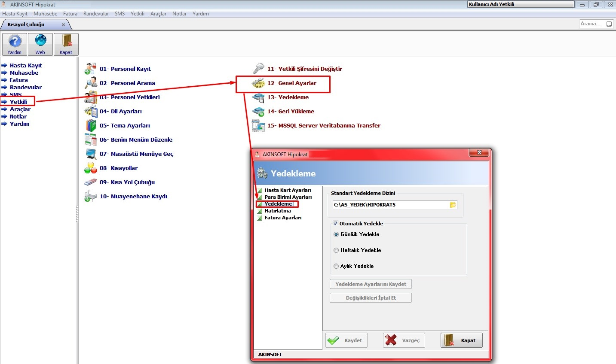Open the 12- Genel Ayarlar gears icon
Image resolution: width=616 pixels, height=364 pixels.
[x=258, y=83]
